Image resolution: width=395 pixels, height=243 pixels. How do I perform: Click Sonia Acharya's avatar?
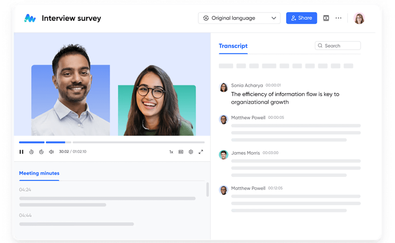point(224,87)
